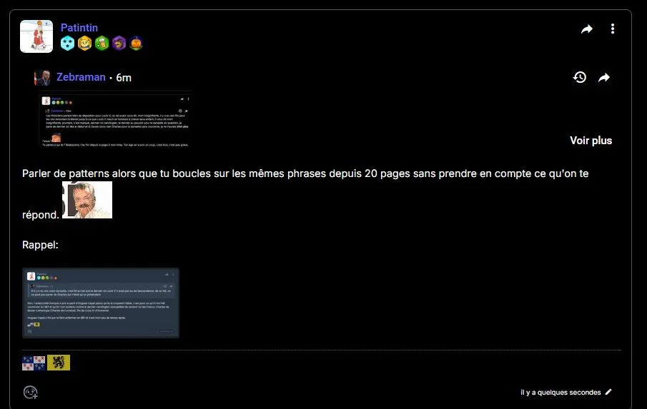The width and height of the screenshot is (647, 409).
Task: Click Patintin's avatar picture
Action: (x=36, y=36)
